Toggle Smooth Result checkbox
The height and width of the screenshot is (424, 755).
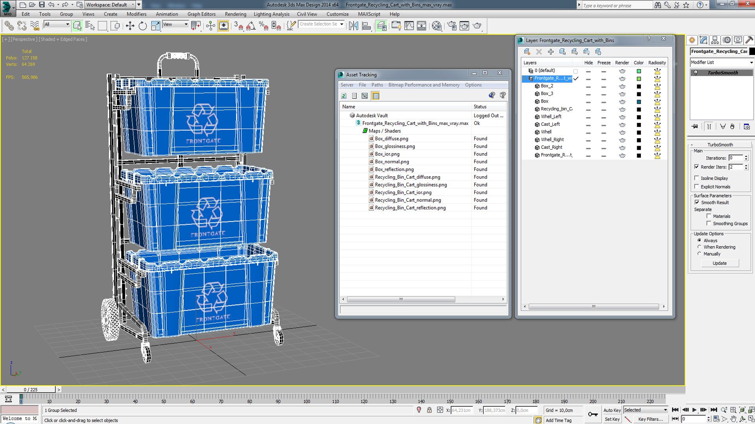pos(697,202)
